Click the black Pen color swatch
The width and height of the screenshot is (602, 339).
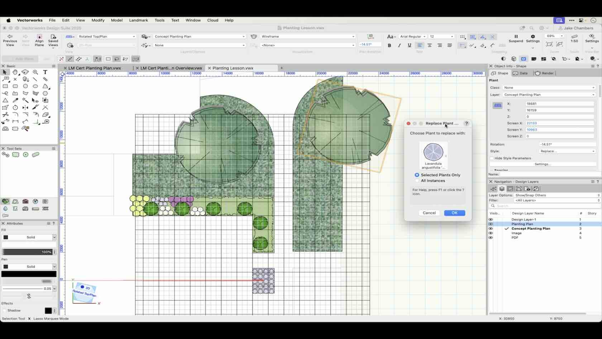(29, 274)
